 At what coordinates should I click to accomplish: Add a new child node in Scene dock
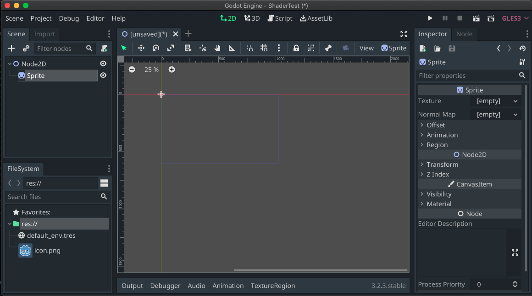(x=11, y=48)
